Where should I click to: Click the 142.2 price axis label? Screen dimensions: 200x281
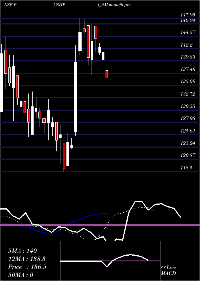pos(187,45)
